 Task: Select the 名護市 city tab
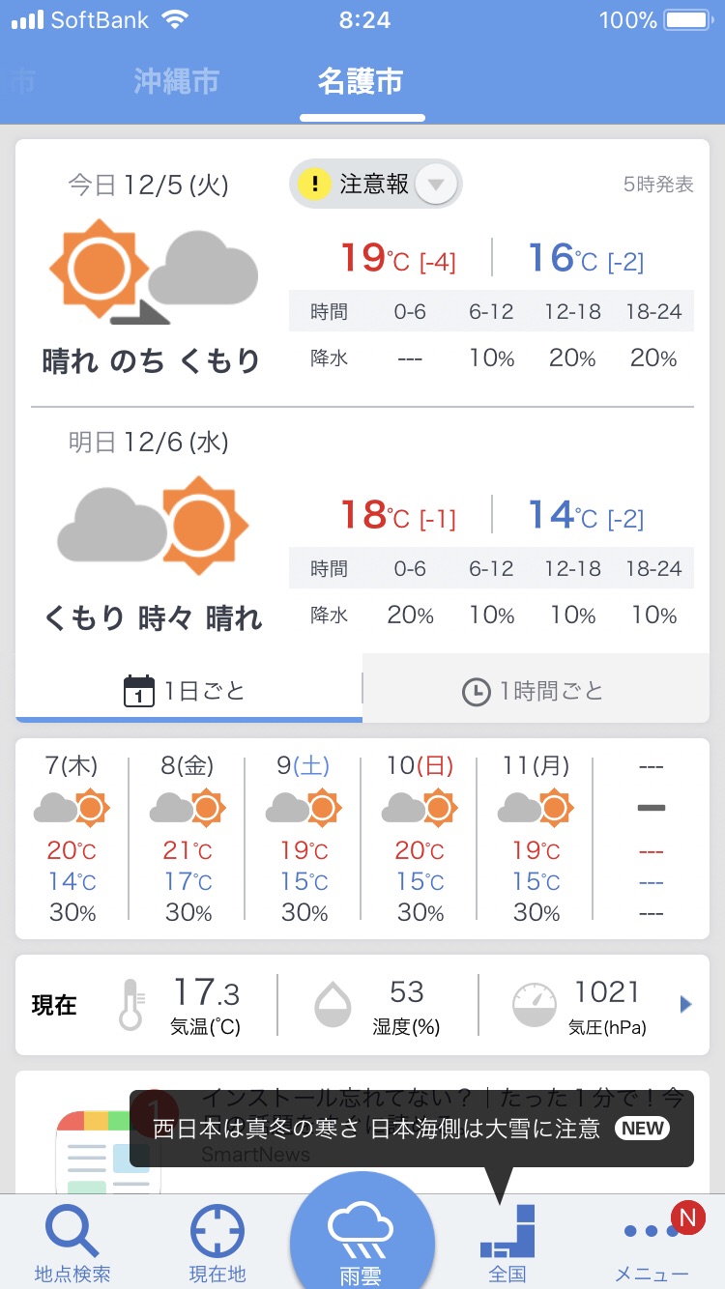361,82
